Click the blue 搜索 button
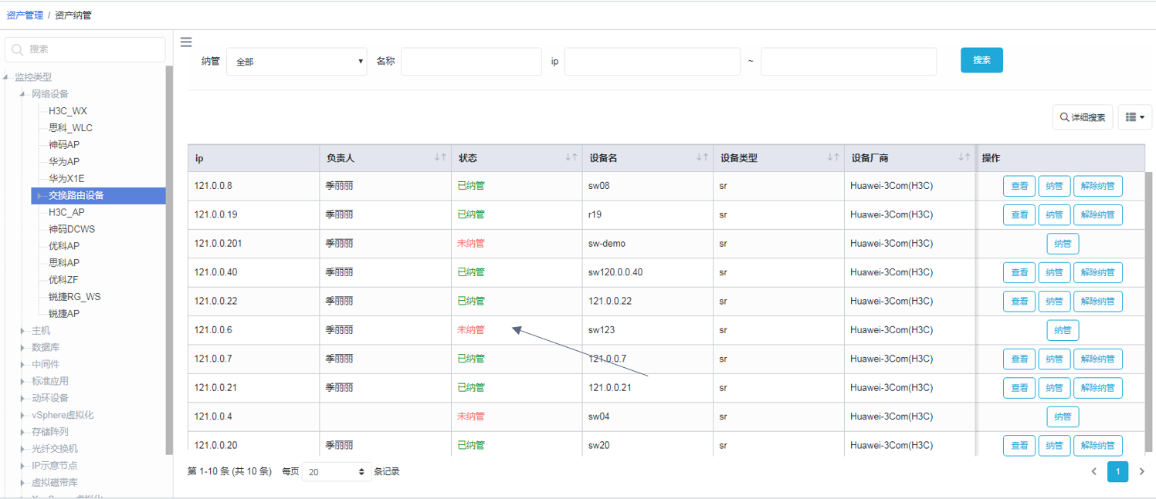Screen dimensions: 1156x499 tap(981, 59)
